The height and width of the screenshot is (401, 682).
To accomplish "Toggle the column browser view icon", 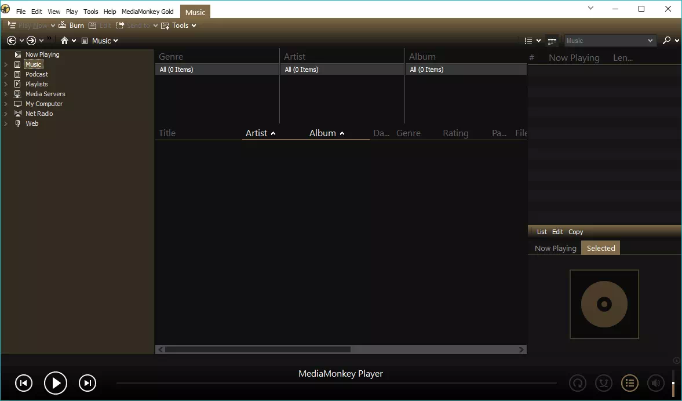I will [552, 41].
